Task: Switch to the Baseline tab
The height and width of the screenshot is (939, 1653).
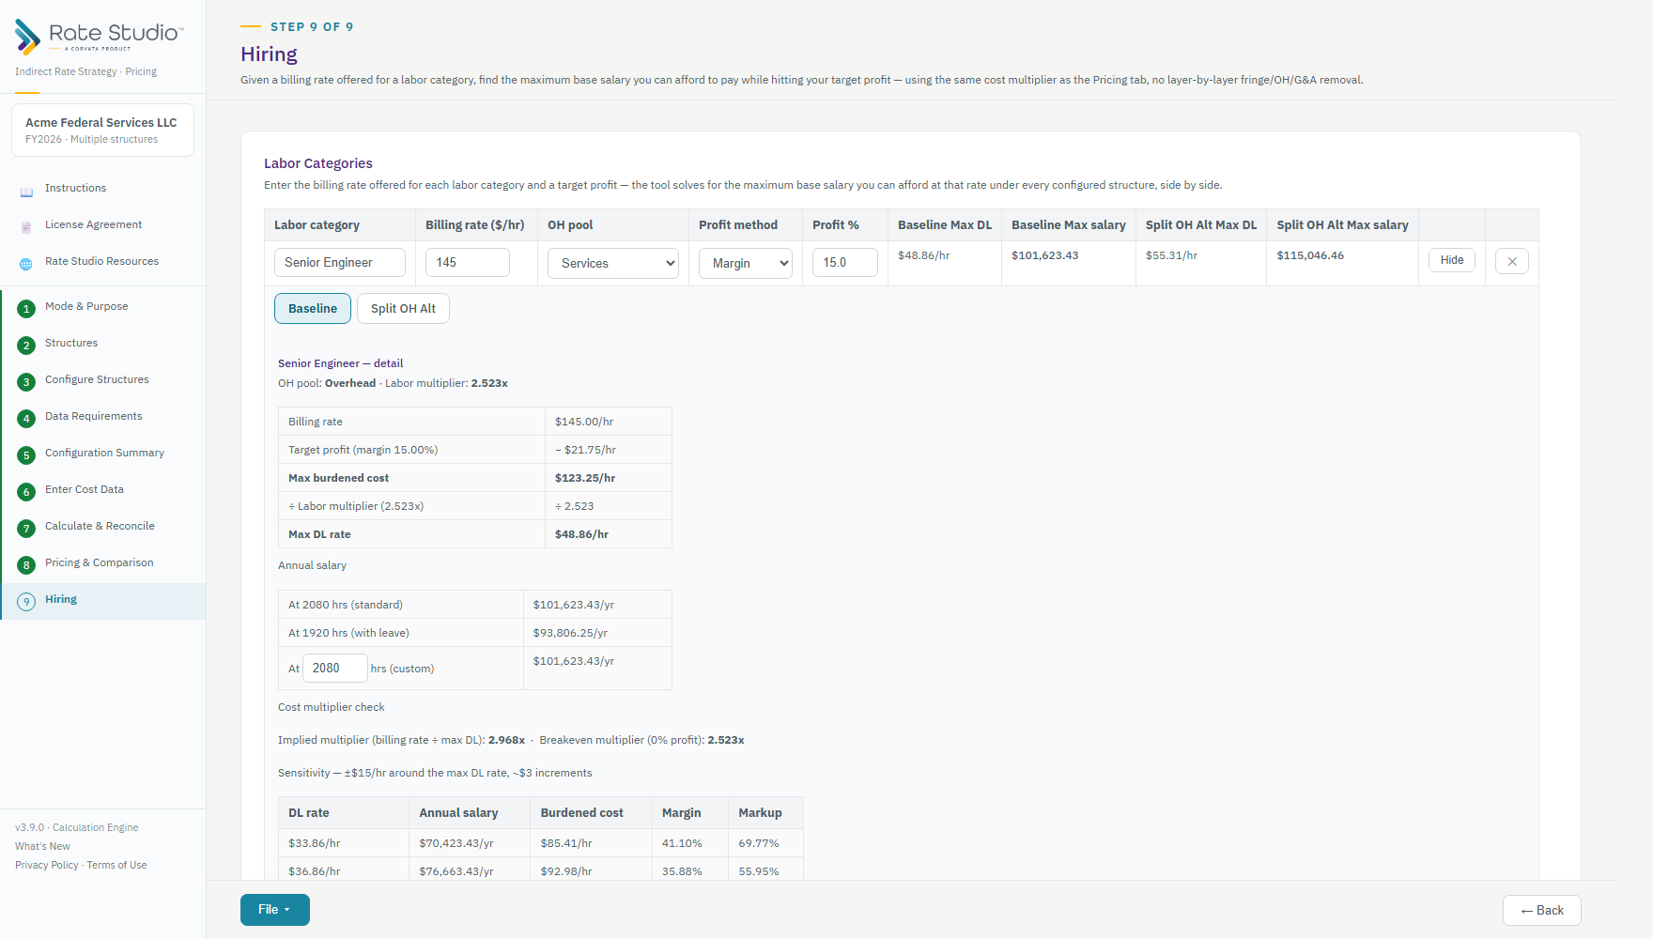Action: tap(313, 309)
